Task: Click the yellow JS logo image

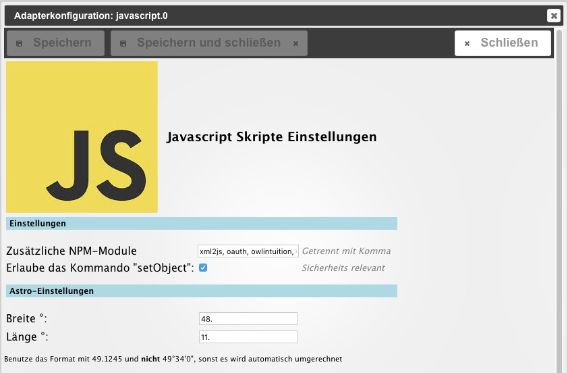Action: point(82,137)
